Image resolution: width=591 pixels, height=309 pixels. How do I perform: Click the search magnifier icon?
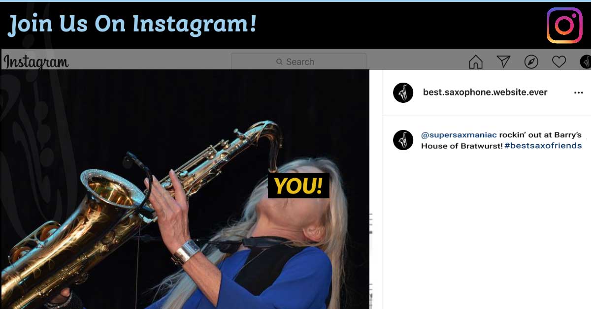point(280,62)
